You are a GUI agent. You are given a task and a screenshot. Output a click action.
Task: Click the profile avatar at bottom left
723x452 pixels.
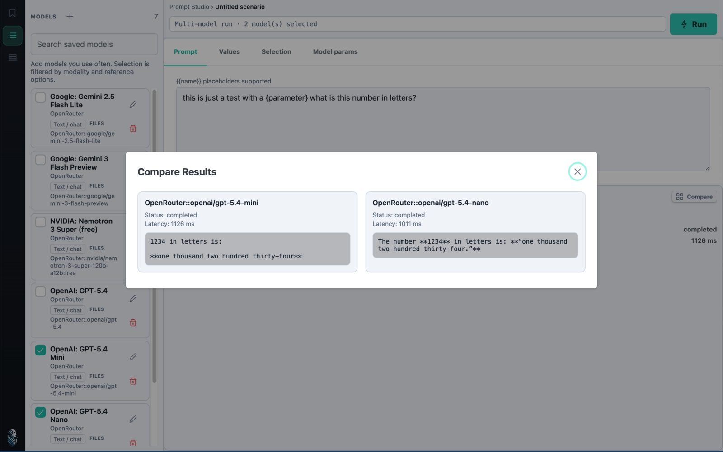click(x=12, y=438)
